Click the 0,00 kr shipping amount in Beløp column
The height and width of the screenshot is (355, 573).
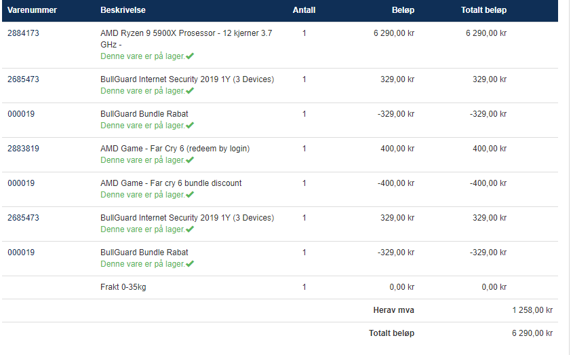[x=402, y=287]
